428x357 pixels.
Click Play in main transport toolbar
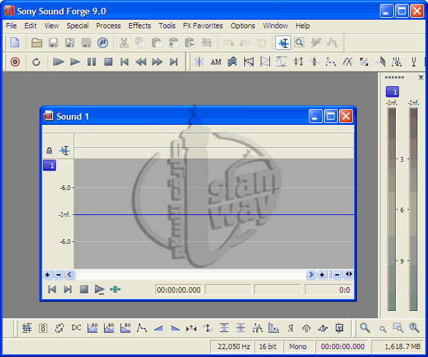[x=75, y=62]
